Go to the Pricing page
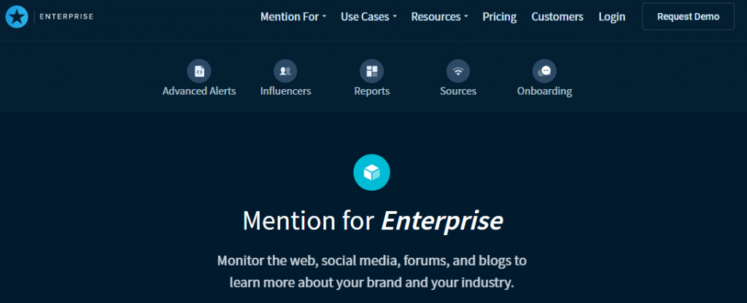The image size is (747, 303). coord(499,17)
